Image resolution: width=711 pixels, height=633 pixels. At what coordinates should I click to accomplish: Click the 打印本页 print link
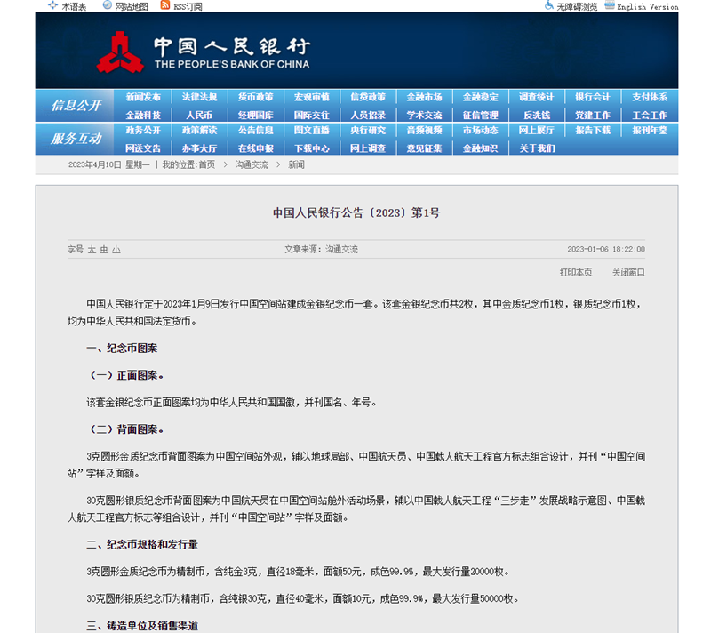coord(576,272)
